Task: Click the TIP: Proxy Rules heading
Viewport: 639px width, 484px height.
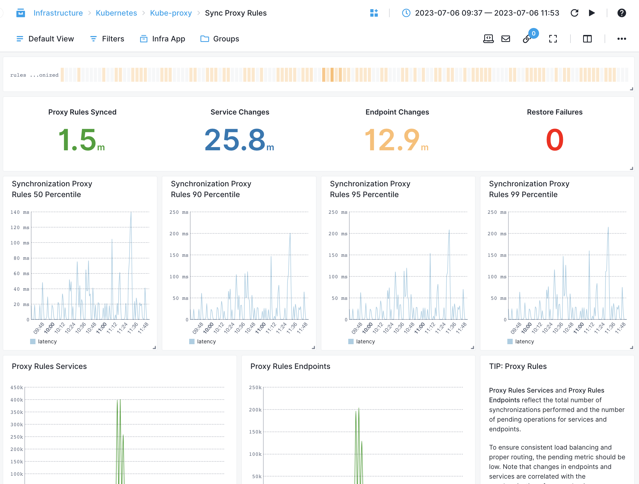Action: 518,366
